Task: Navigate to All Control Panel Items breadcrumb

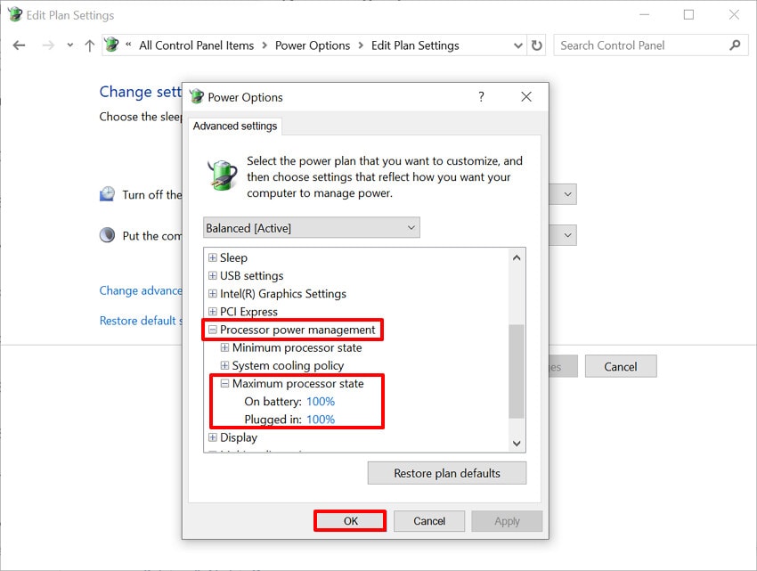Action: pyautogui.click(x=196, y=45)
